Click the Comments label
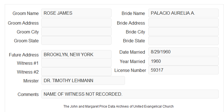224x112 pixels. (x=28, y=94)
